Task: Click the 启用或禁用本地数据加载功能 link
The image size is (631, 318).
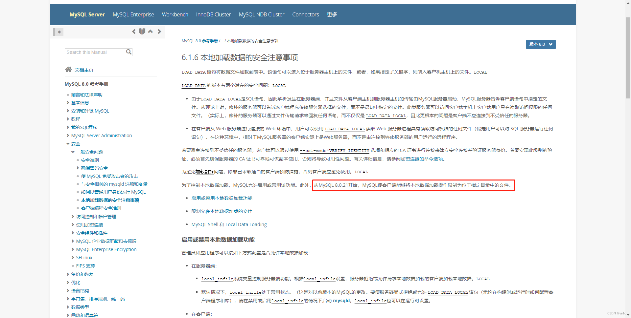Action: point(222,198)
